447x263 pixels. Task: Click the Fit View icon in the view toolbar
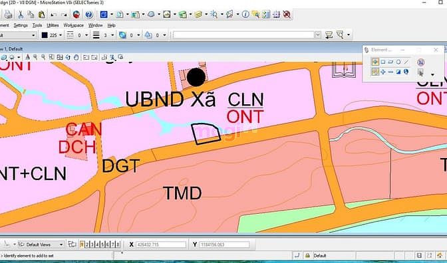point(60,57)
